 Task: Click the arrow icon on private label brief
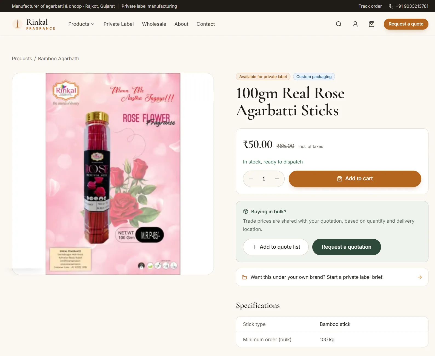pos(420,277)
